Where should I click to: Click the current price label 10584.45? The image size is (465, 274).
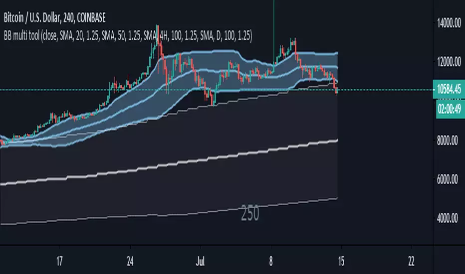pos(449,89)
